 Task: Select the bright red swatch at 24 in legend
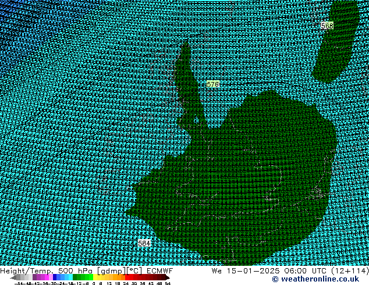(x=127, y=277)
